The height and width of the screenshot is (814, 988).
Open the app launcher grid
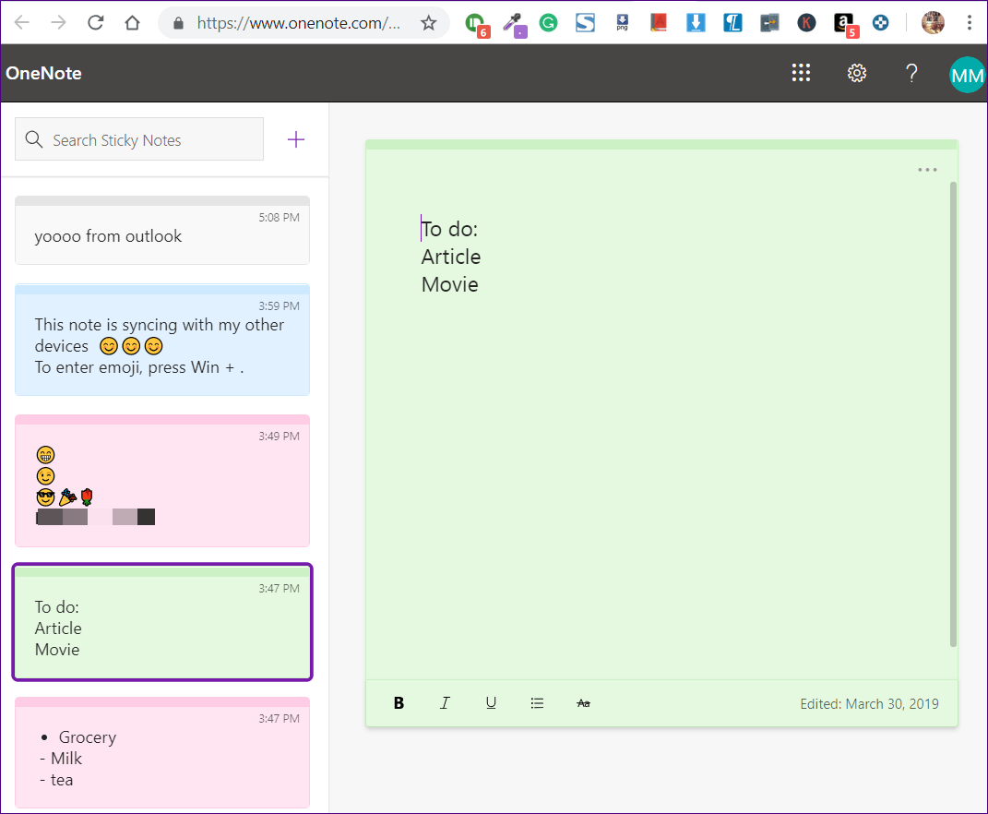pos(801,73)
